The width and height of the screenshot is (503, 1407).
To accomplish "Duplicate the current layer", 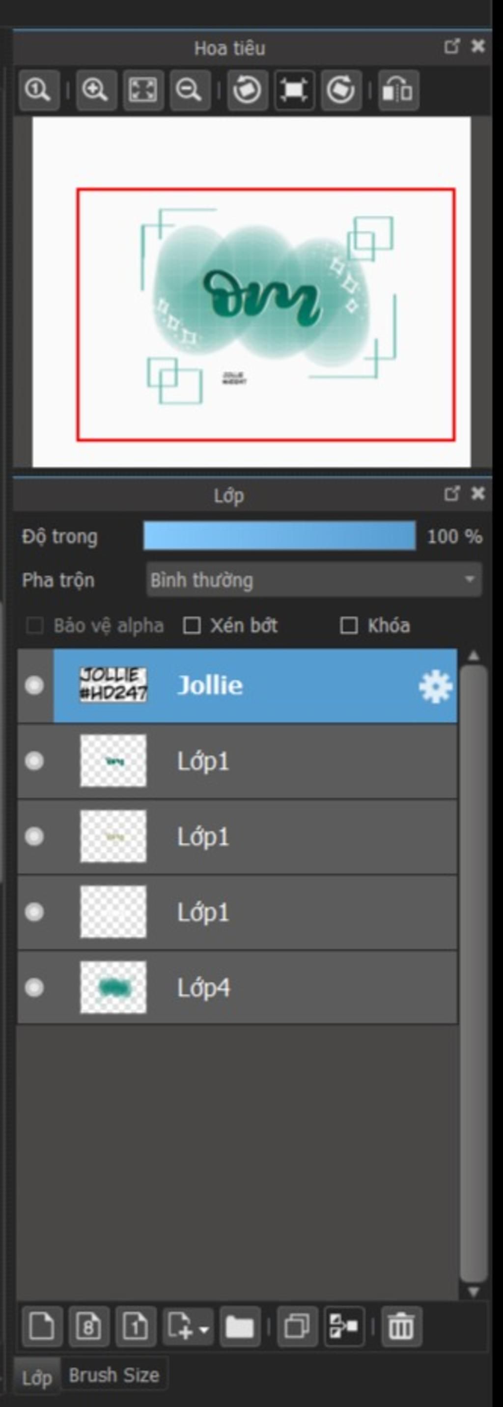I will pos(297,1325).
